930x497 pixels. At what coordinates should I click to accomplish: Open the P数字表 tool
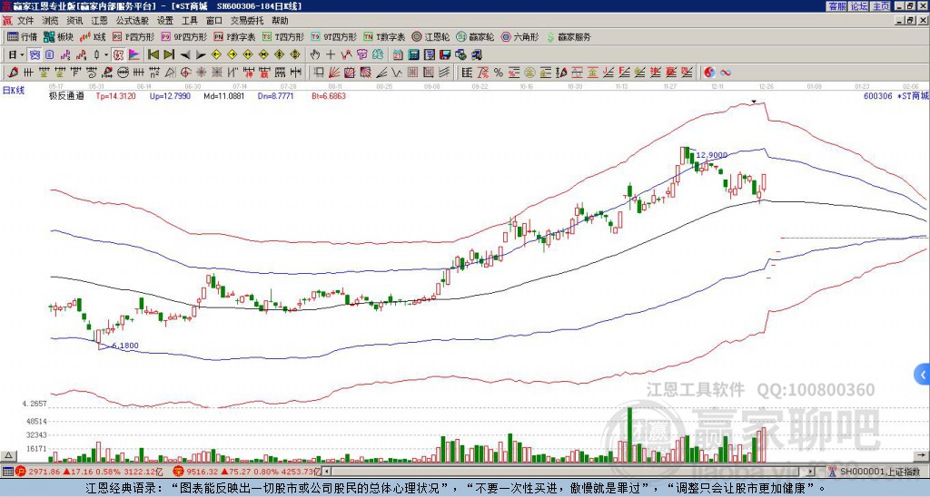pos(234,36)
